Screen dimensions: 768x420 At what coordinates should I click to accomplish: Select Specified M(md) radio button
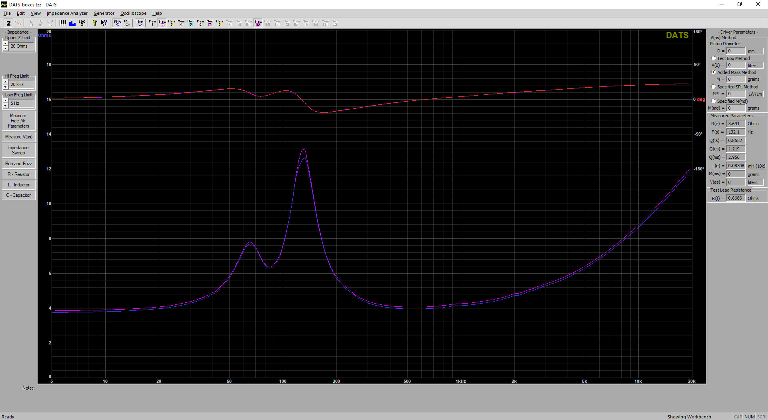(714, 101)
